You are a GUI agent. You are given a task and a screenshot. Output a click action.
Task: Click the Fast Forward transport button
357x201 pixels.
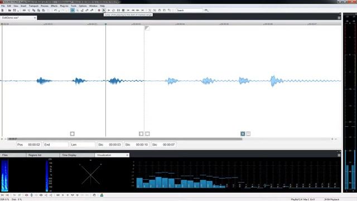point(138,10)
